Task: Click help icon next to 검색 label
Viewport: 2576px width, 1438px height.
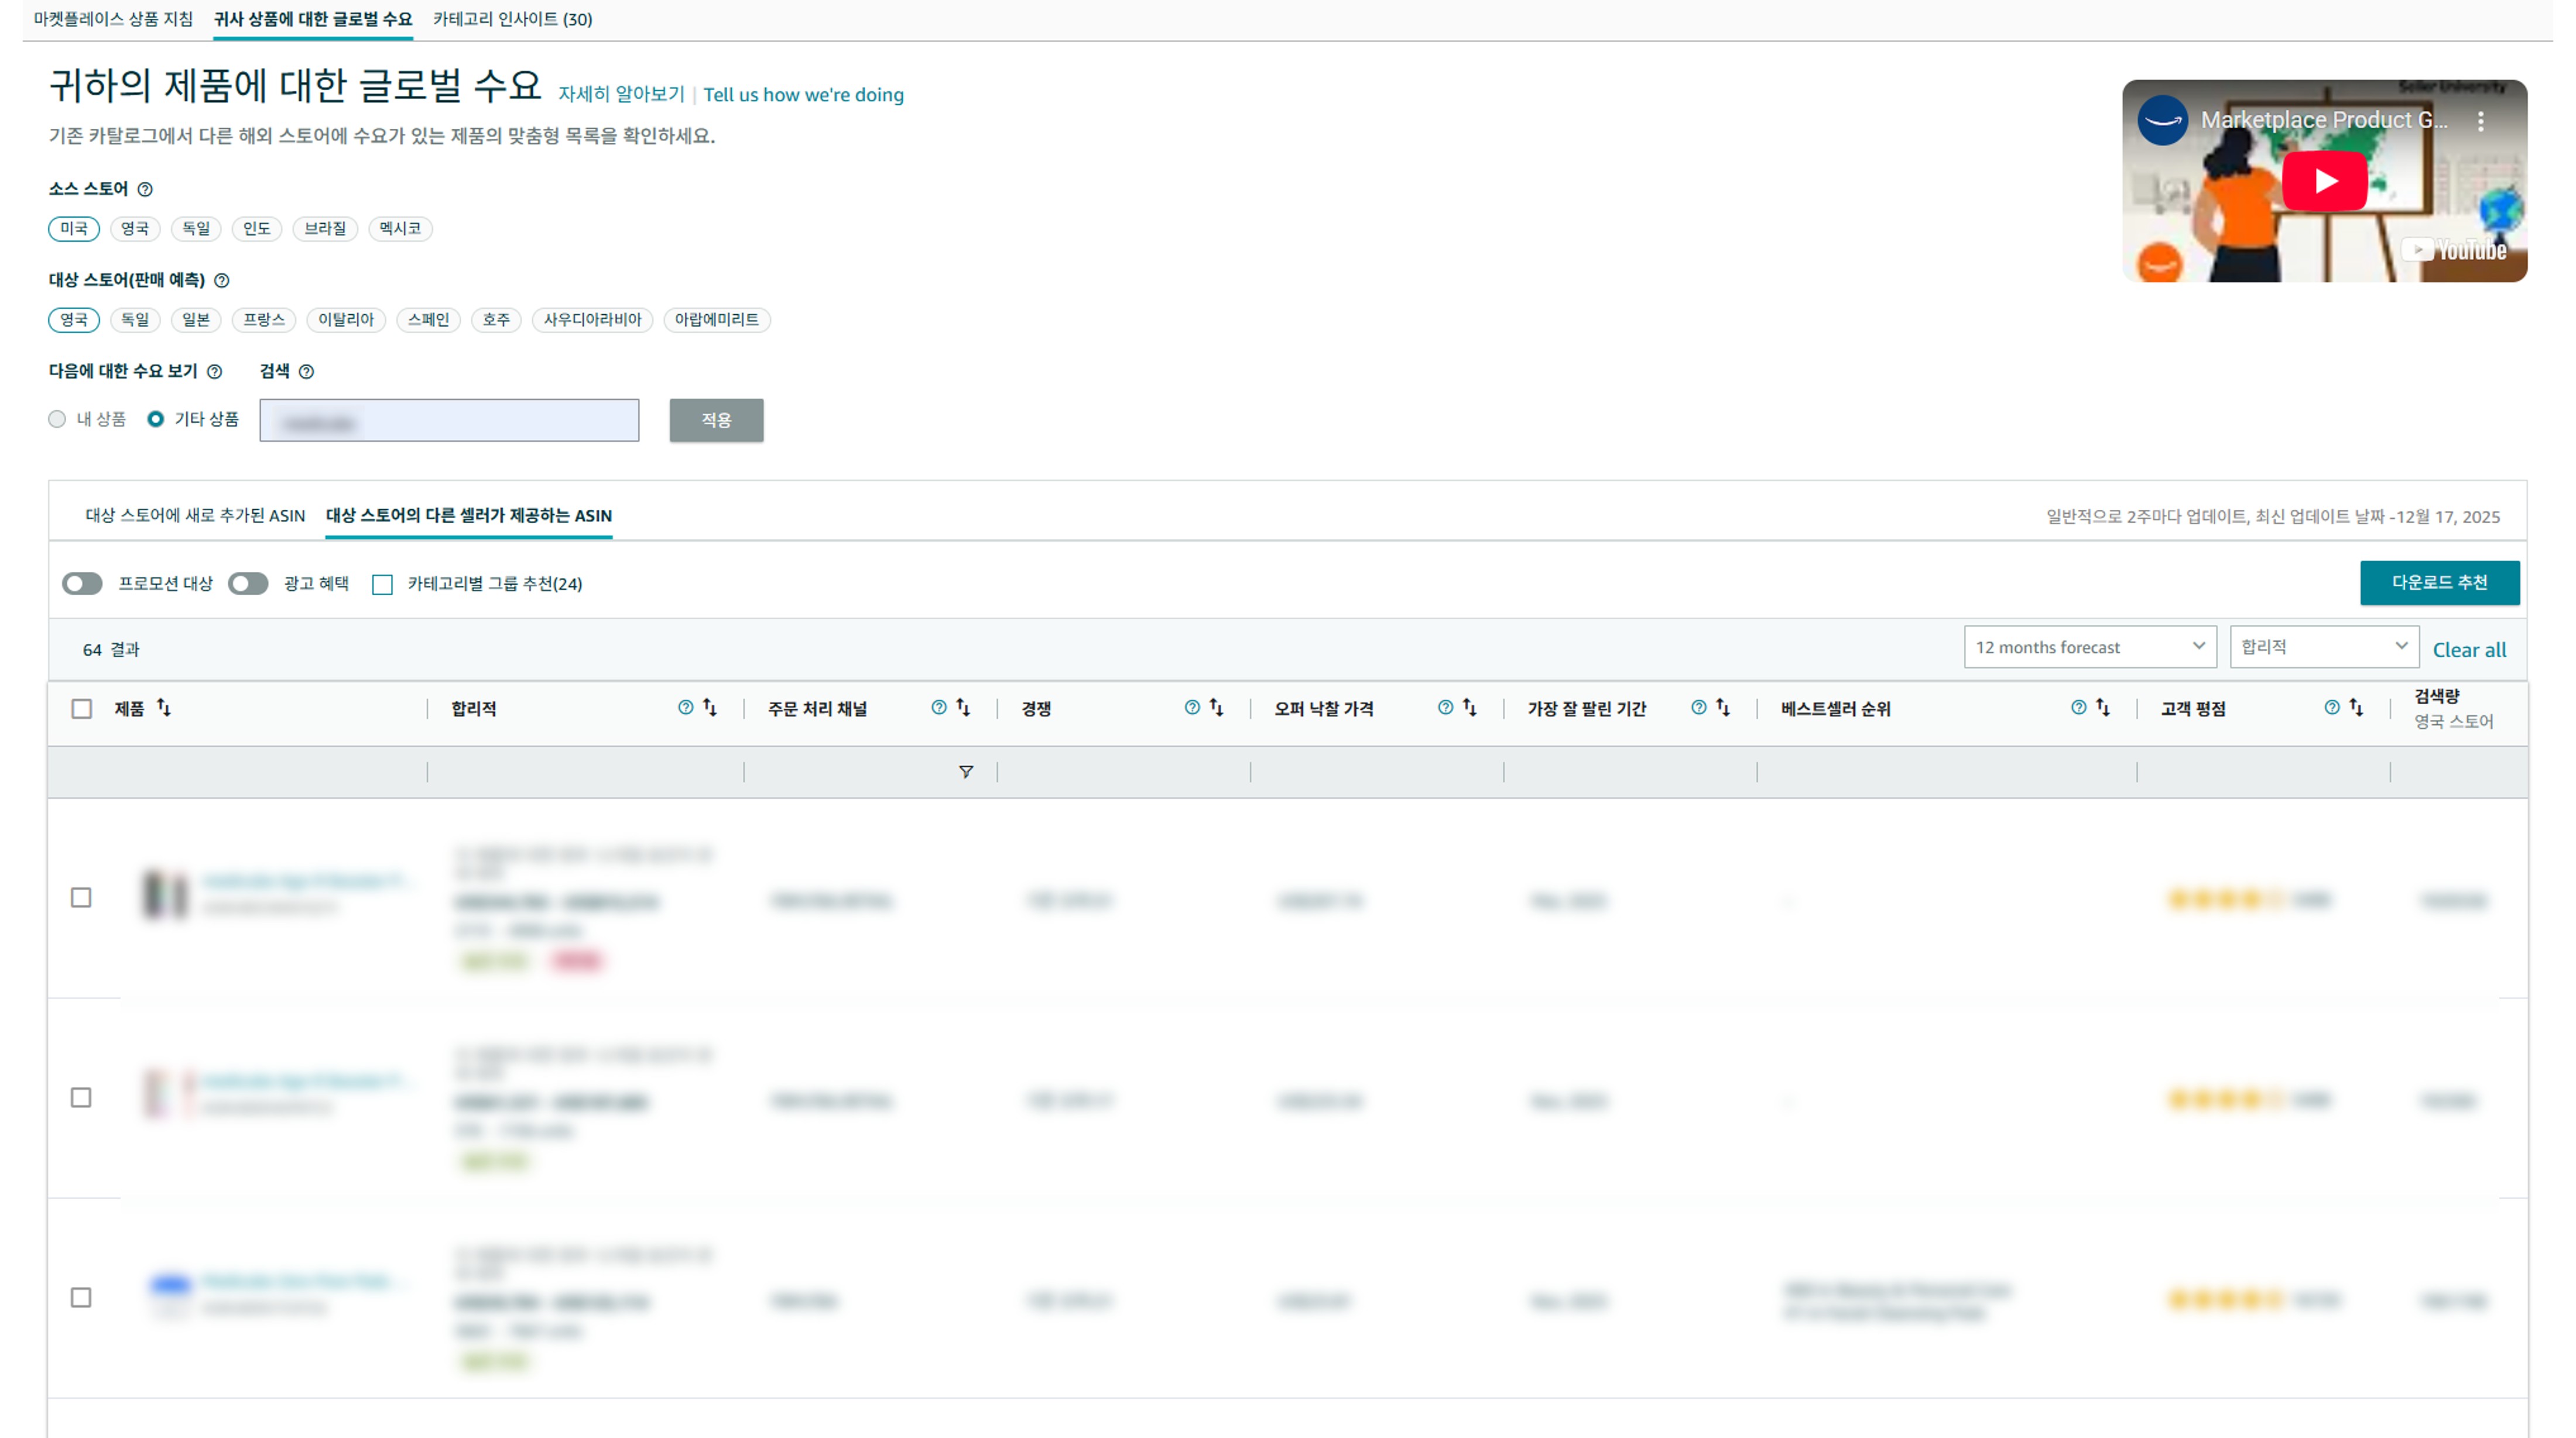Action: tap(307, 371)
